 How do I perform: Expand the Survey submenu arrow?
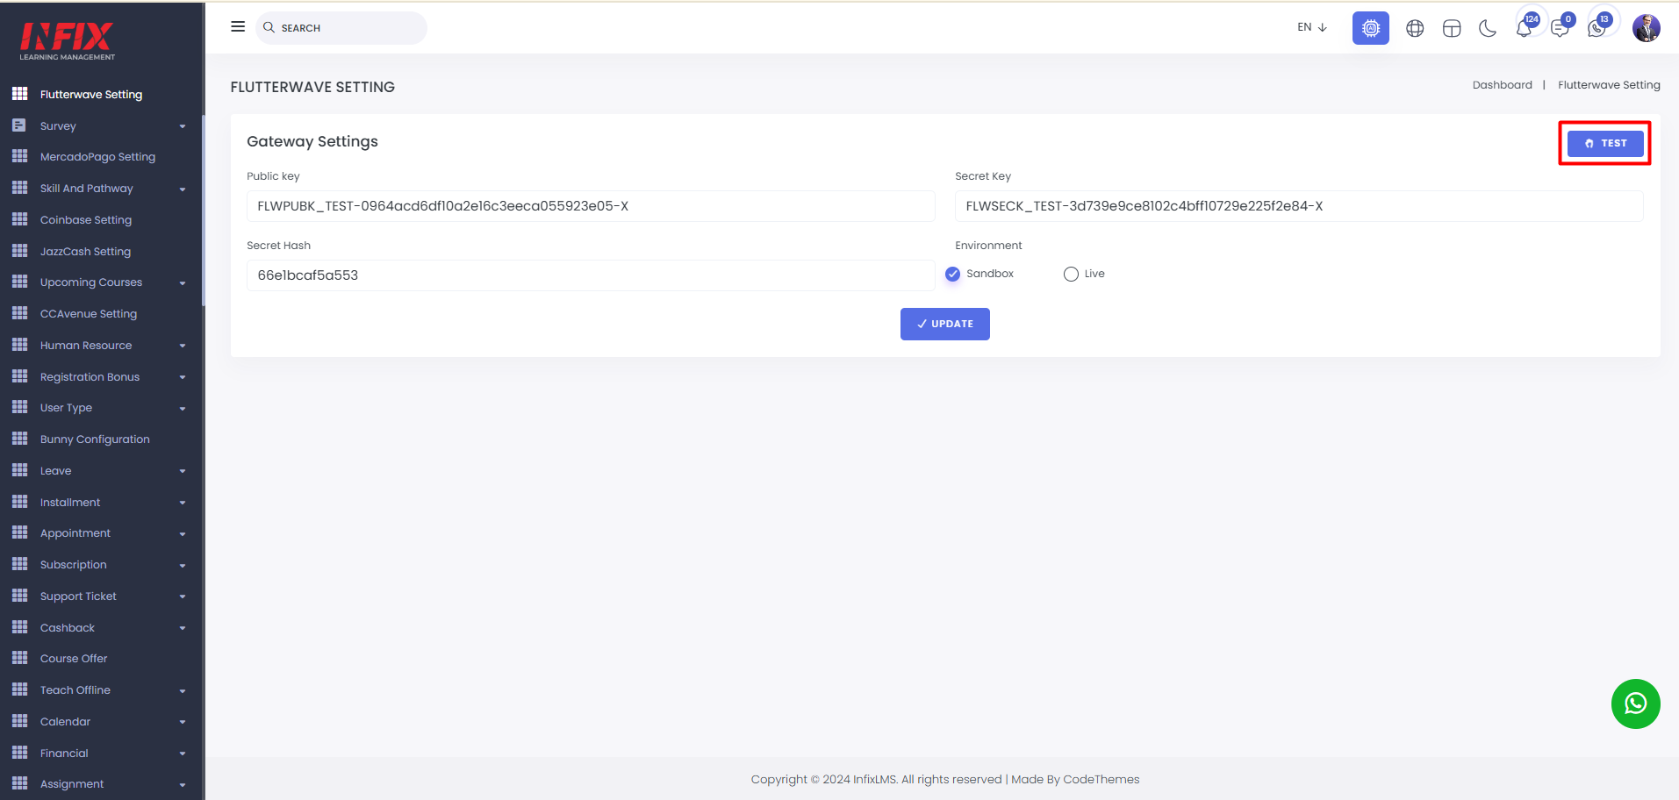(x=183, y=126)
